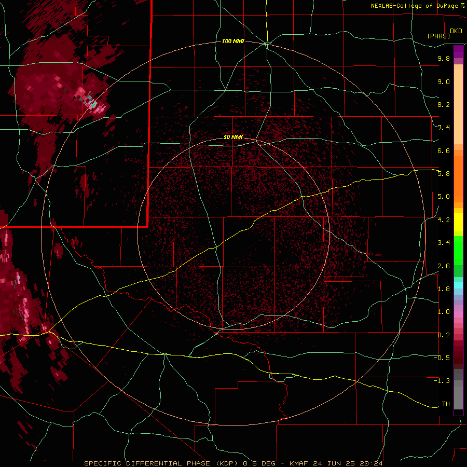
Task: Select the -1.3 value on the scale
Action: point(442,381)
